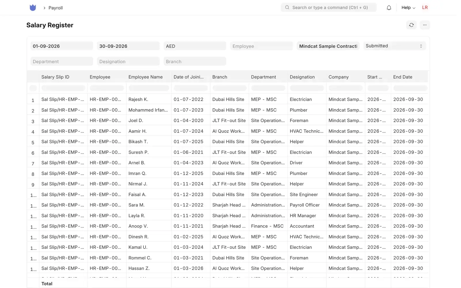Click the AED currency filter
Viewport: 461px width, 288px height.
195,46
